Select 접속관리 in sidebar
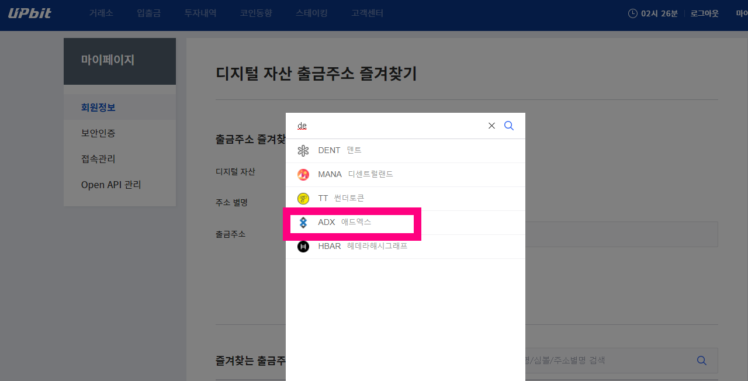The image size is (748, 381). pos(120,159)
